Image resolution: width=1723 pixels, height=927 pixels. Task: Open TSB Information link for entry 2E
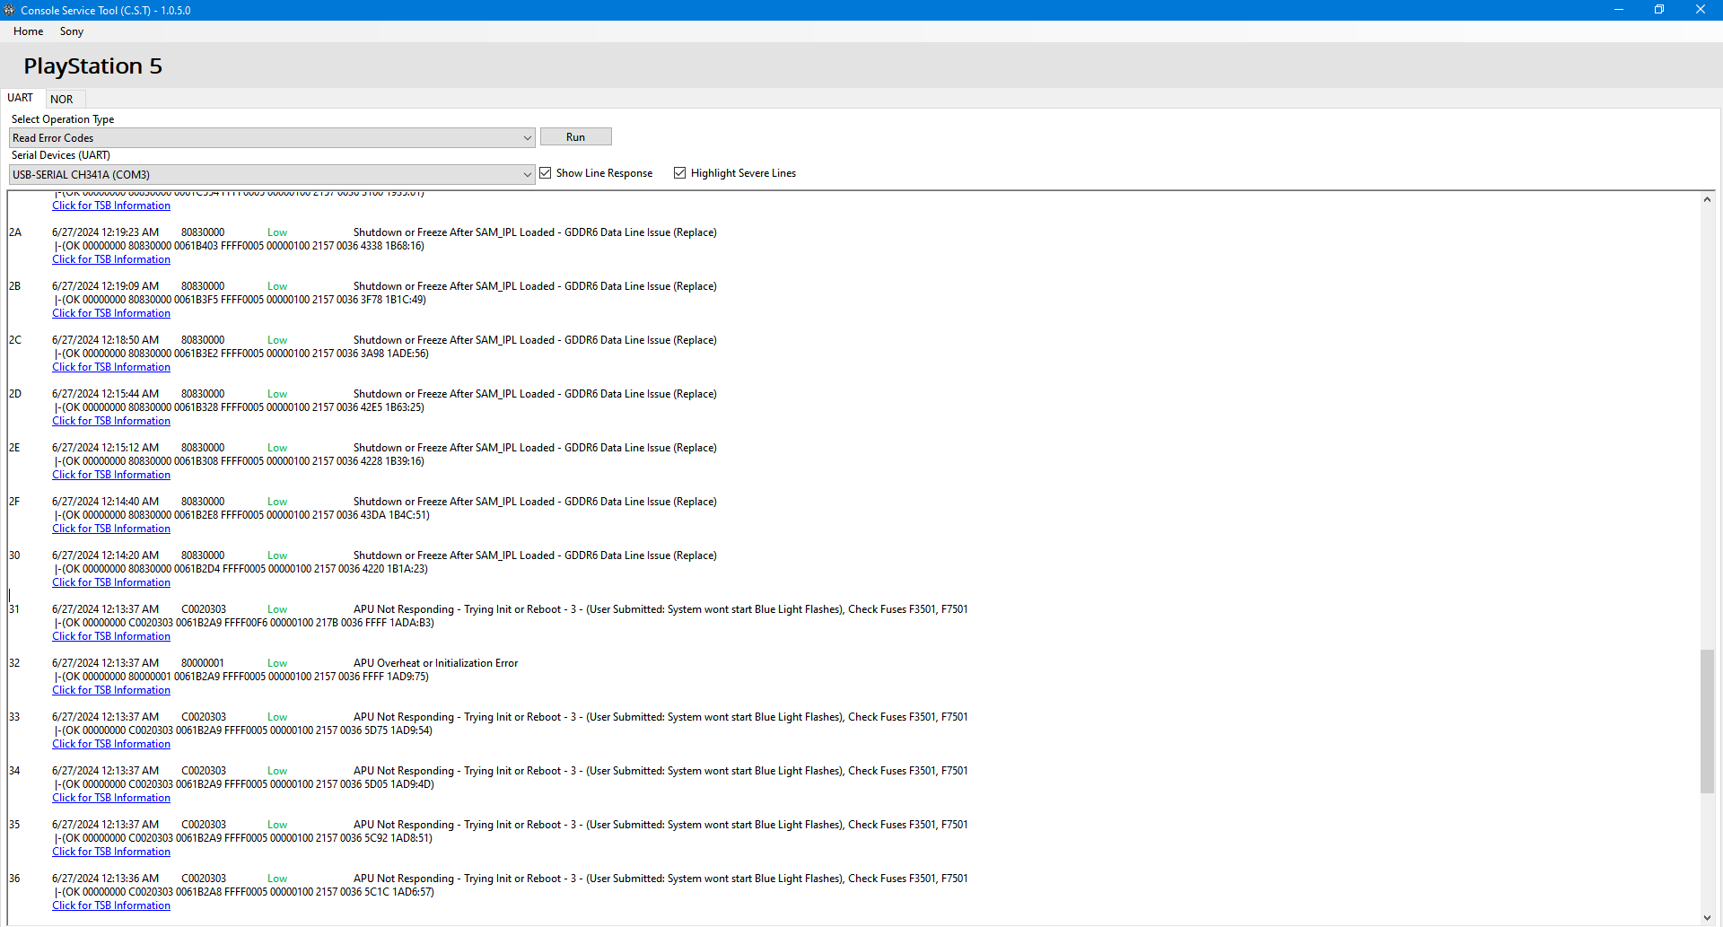point(111,475)
